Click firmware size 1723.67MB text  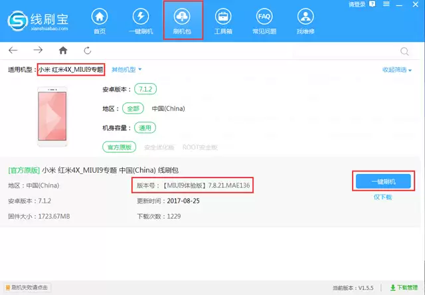(x=54, y=217)
